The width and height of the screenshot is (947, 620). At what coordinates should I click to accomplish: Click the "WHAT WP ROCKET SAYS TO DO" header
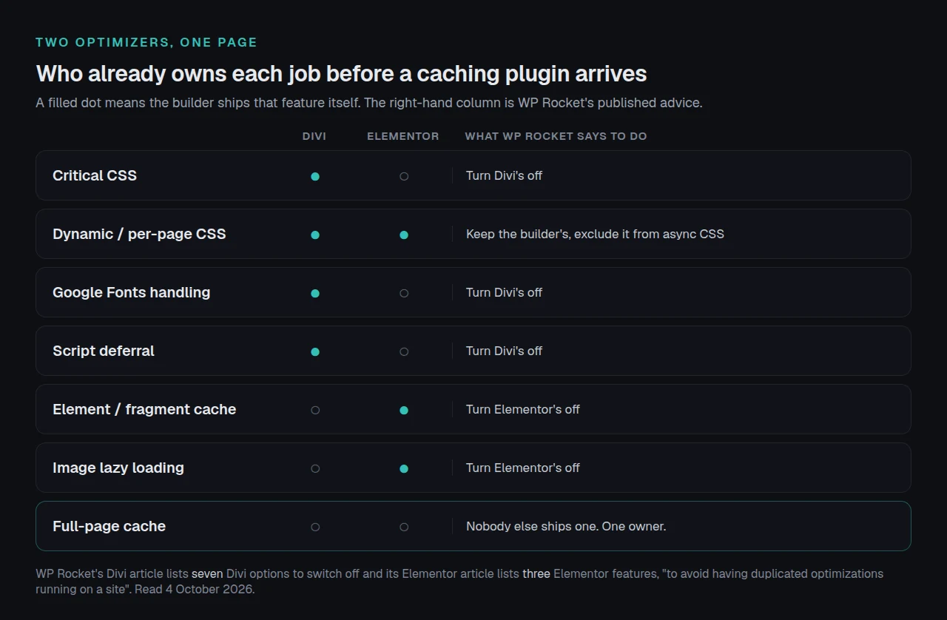click(x=556, y=136)
